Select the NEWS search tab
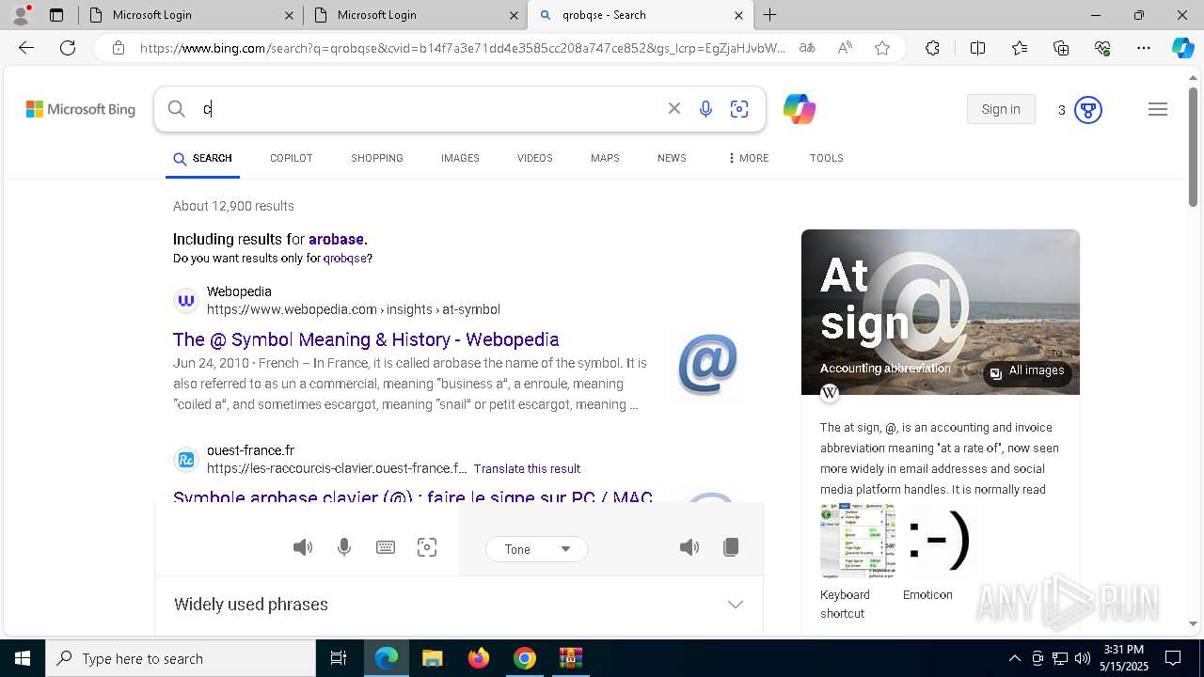This screenshot has width=1204, height=677. (x=672, y=158)
